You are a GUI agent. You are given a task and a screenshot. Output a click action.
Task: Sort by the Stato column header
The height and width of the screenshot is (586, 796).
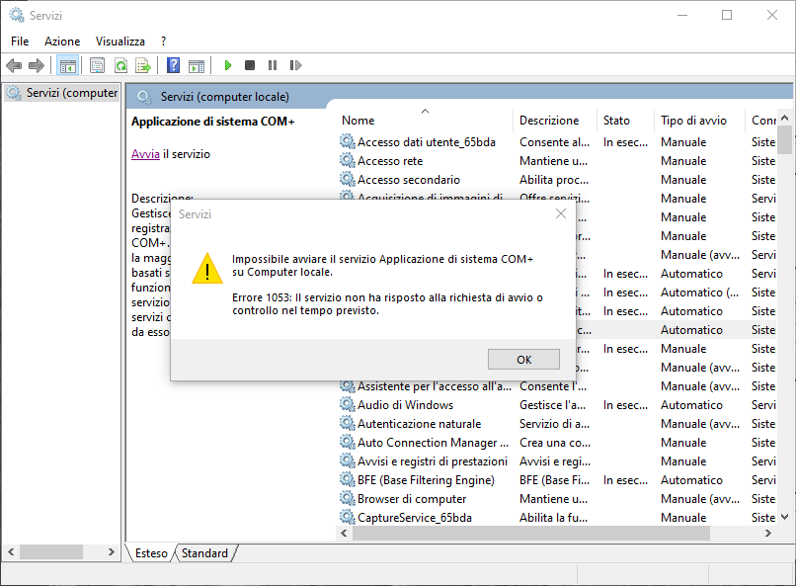pos(625,121)
